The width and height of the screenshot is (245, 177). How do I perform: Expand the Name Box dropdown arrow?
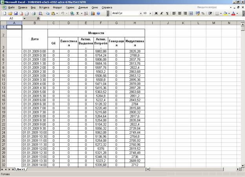[24, 18]
